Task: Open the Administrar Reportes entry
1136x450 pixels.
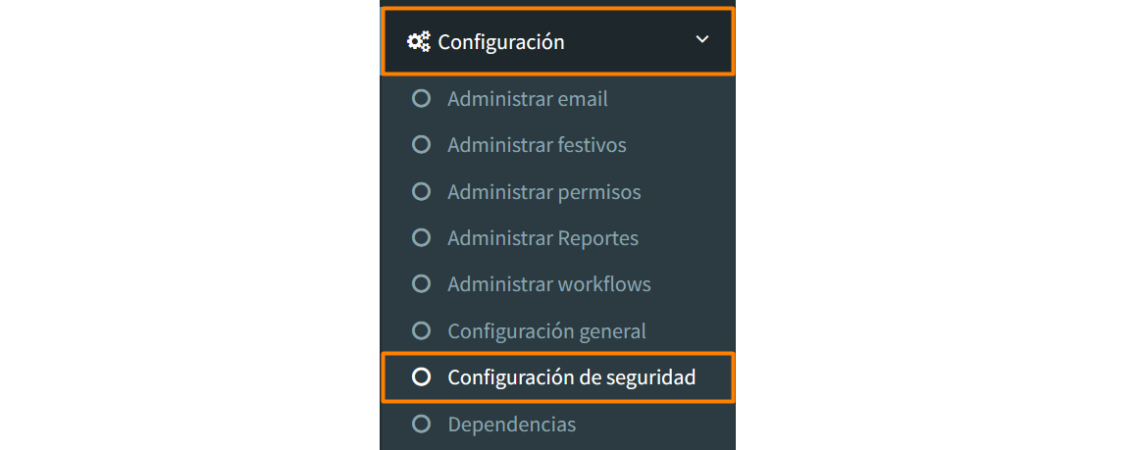Action: click(x=542, y=238)
